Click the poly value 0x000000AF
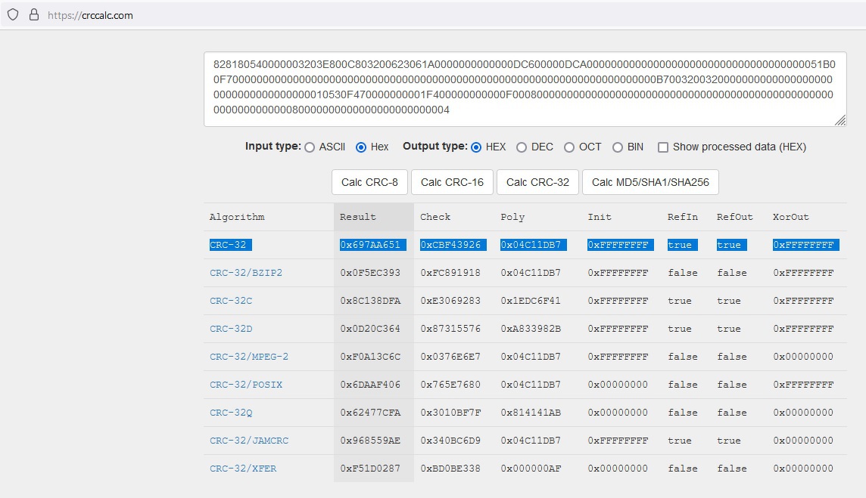 point(531,469)
